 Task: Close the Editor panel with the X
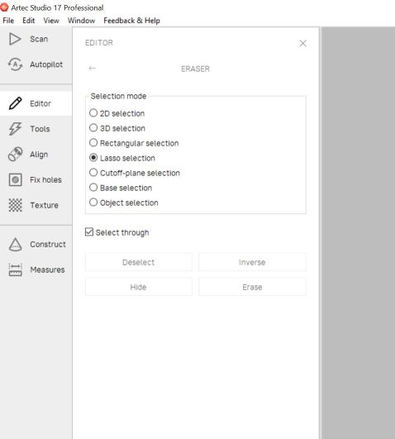[302, 43]
